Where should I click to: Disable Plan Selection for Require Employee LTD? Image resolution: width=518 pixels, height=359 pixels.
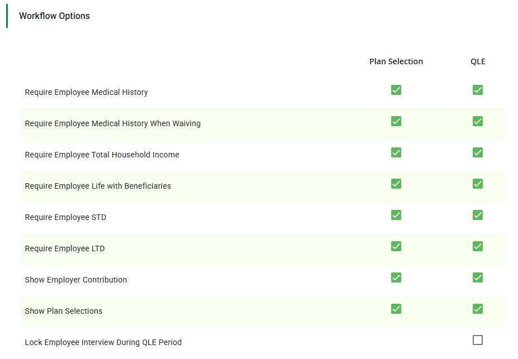396,246
